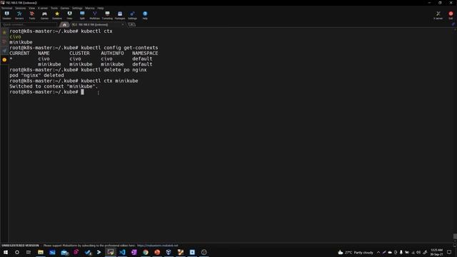Open the taskbar clock and date
457x257 pixels.
436,252
